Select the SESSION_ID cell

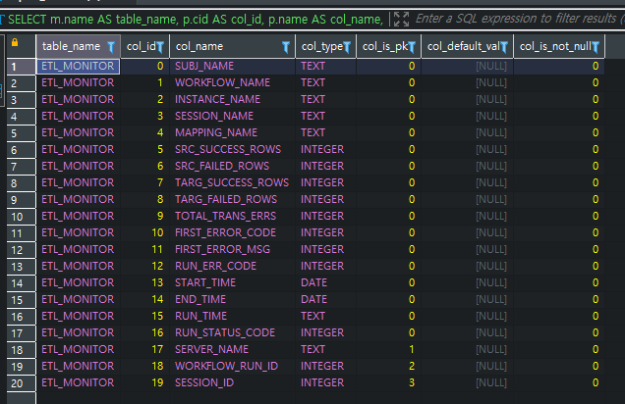click(x=232, y=383)
